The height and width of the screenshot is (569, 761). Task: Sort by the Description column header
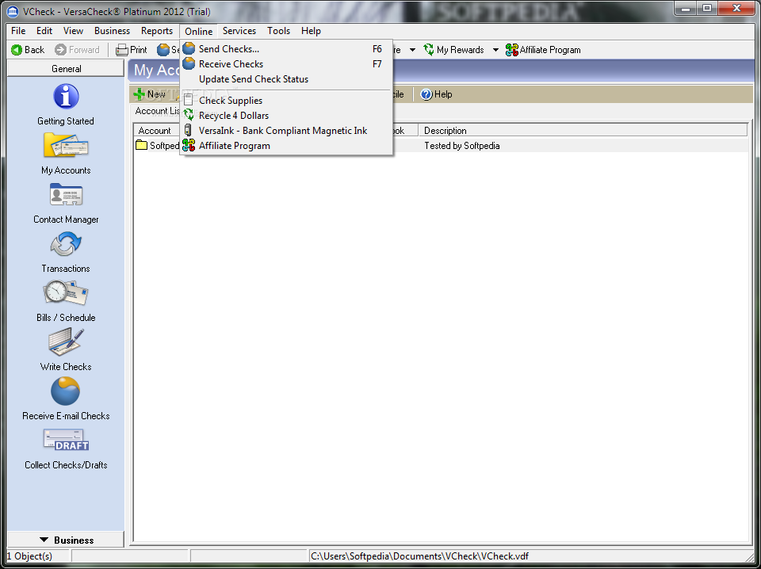583,131
